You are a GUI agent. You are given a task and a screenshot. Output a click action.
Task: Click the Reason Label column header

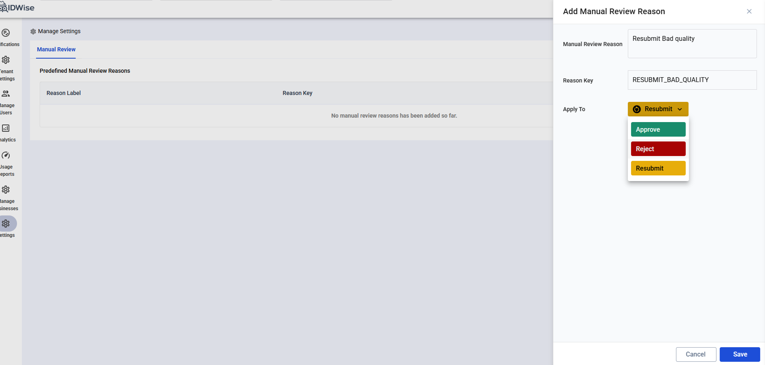pyautogui.click(x=64, y=93)
